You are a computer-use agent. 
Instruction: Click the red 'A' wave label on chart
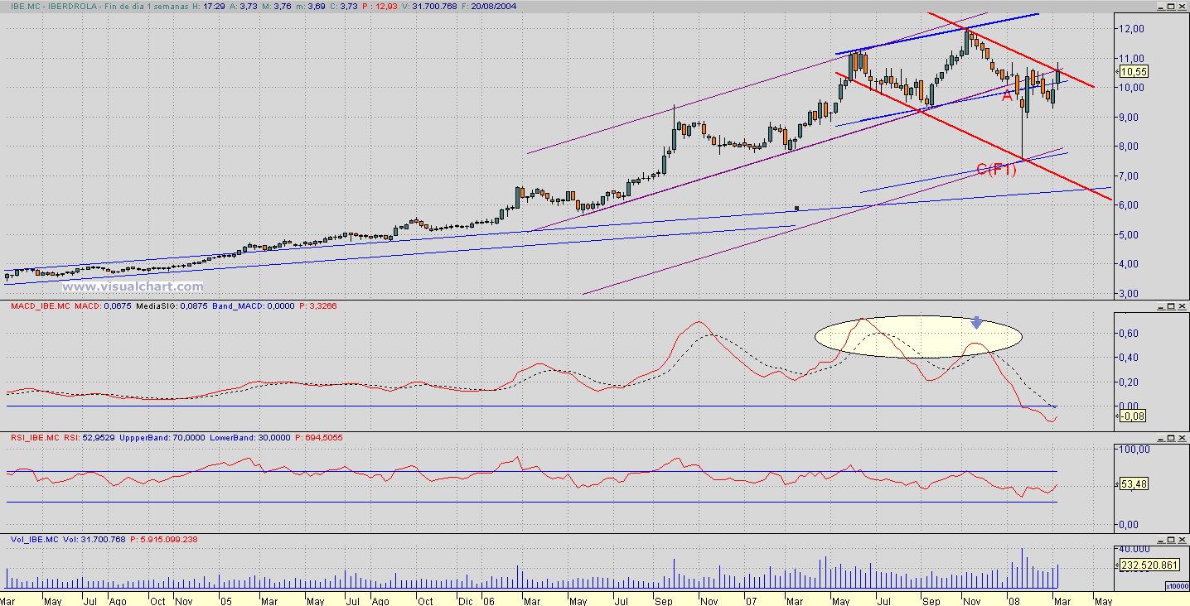click(1008, 95)
